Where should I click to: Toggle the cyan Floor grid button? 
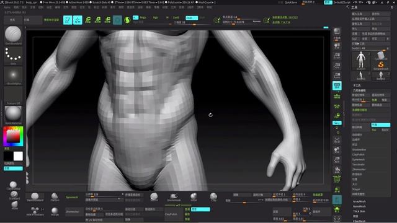point(337,85)
